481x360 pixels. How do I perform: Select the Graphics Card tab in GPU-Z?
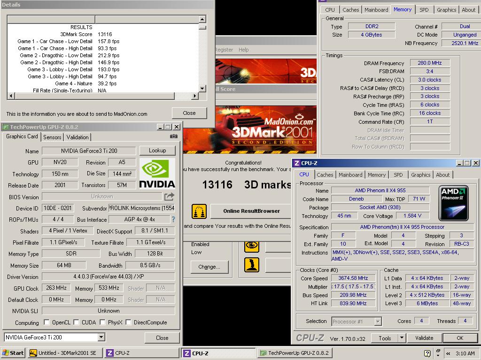click(22, 136)
